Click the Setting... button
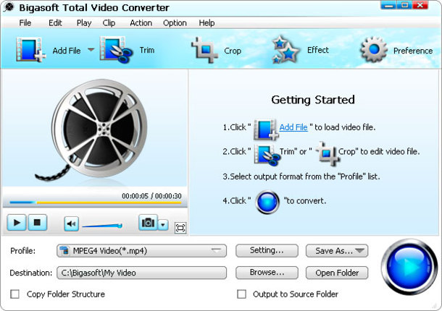 (x=267, y=250)
